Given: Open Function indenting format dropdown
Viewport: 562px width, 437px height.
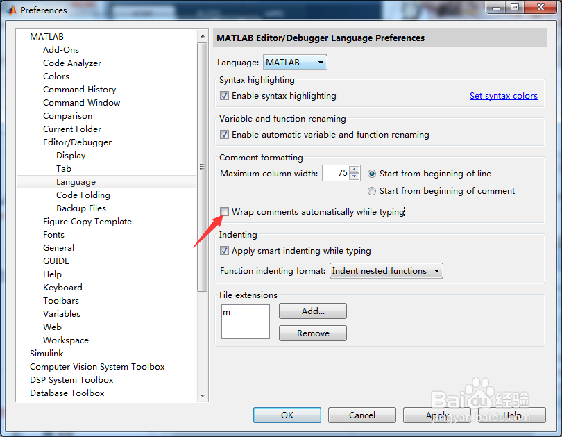Looking at the screenshot, I should (386, 270).
